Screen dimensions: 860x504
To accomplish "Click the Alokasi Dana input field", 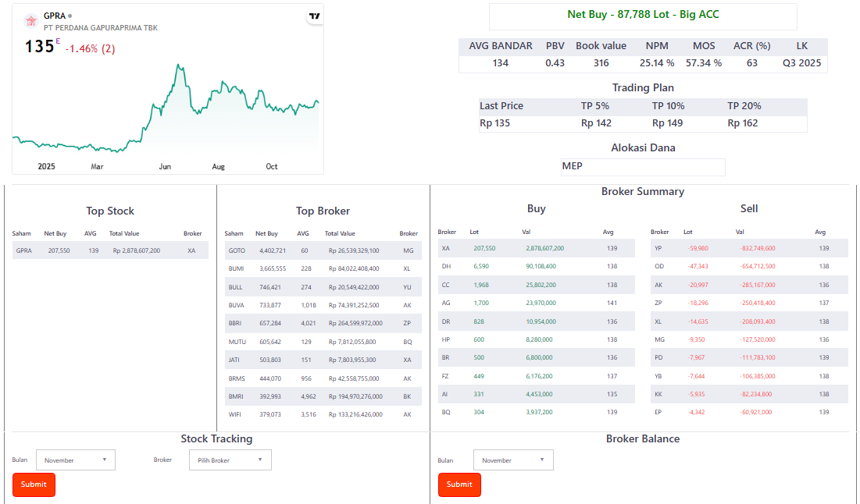I will [x=643, y=167].
